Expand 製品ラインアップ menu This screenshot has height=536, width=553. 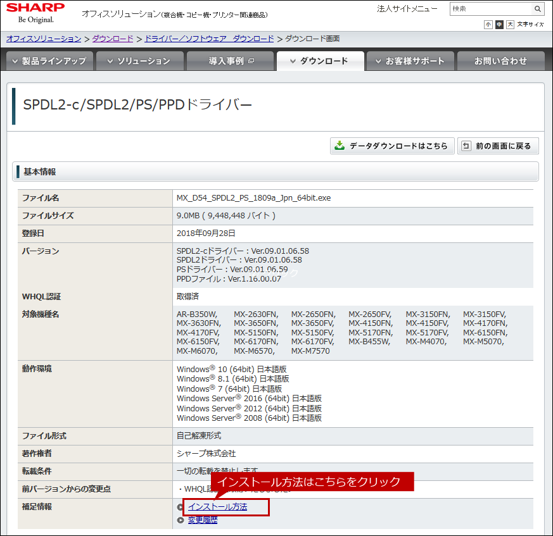[50, 61]
